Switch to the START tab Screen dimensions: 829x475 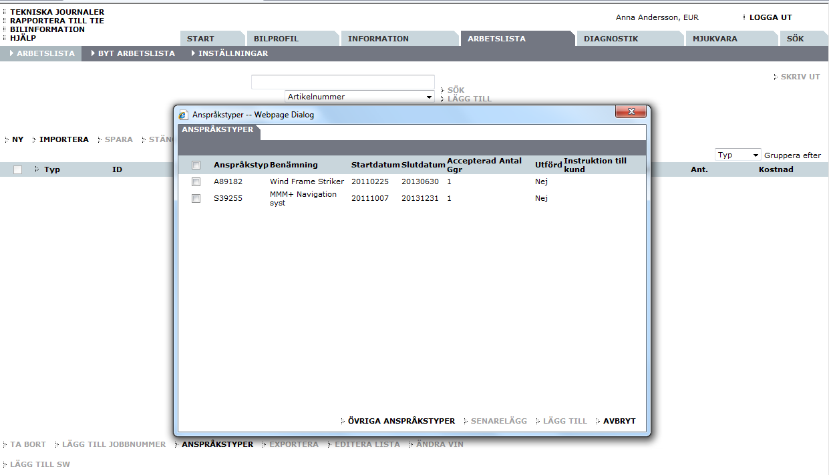212,39
